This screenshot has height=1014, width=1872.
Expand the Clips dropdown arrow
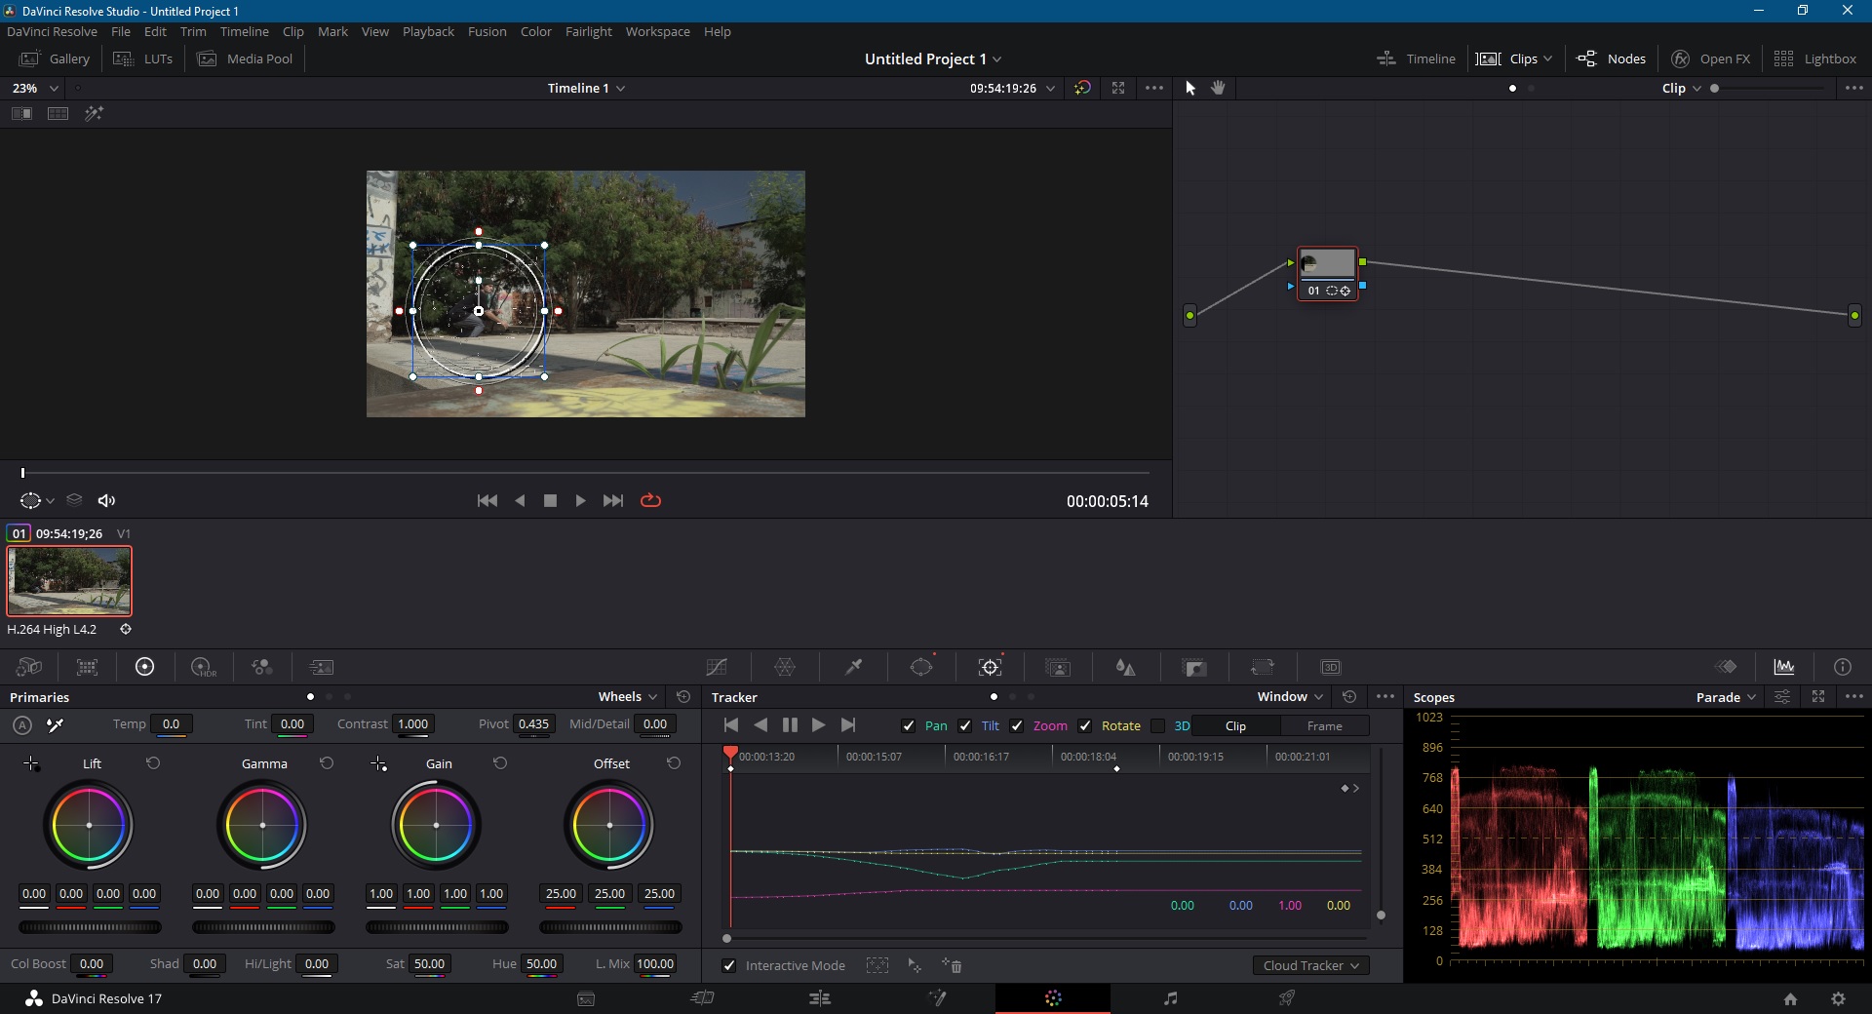click(1548, 58)
